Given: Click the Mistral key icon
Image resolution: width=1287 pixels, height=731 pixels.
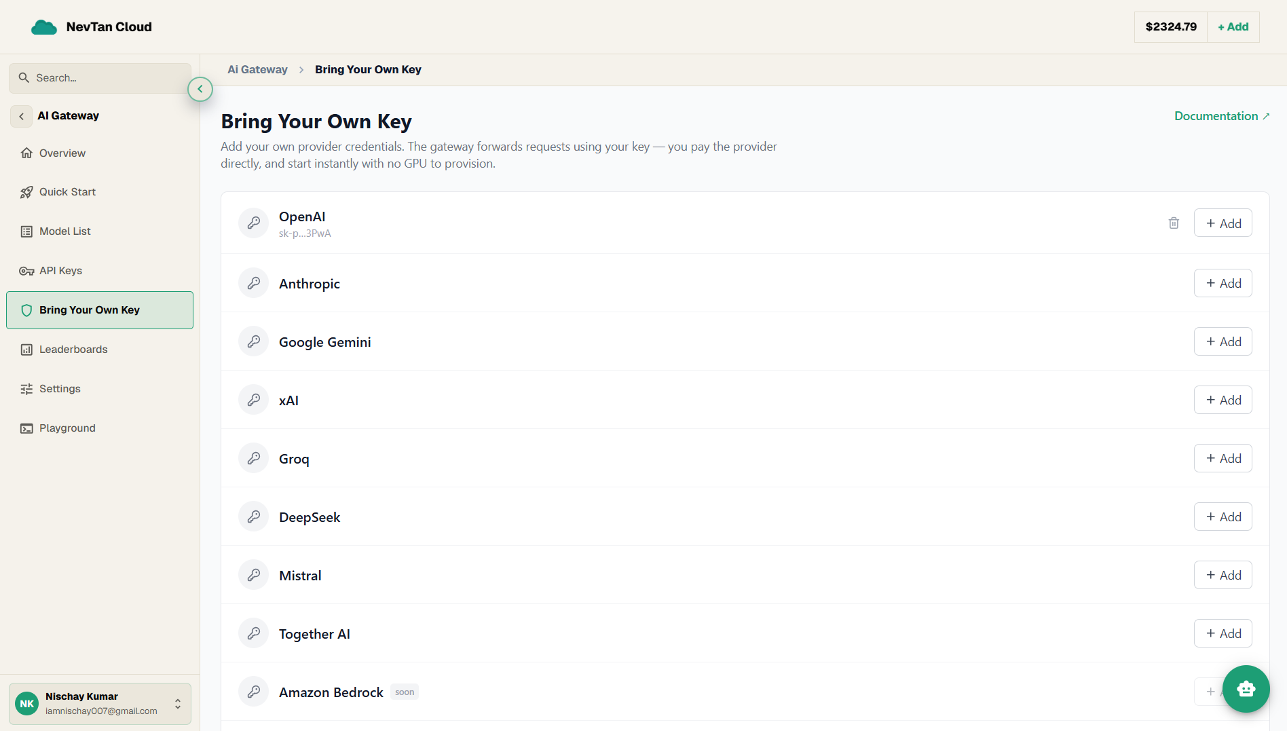Looking at the screenshot, I should tap(254, 575).
